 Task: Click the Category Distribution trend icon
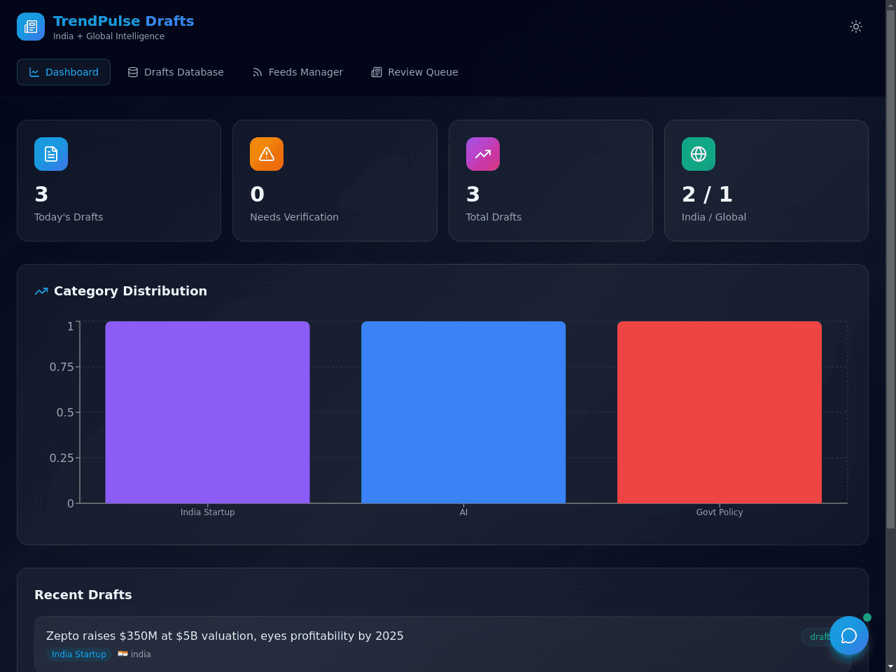(41, 291)
